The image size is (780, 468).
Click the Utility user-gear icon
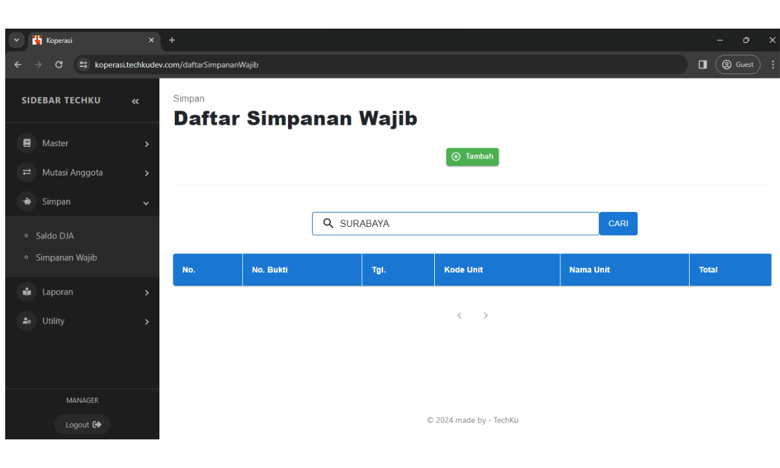27,321
